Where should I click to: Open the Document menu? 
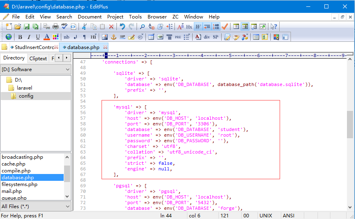[x=89, y=17]
